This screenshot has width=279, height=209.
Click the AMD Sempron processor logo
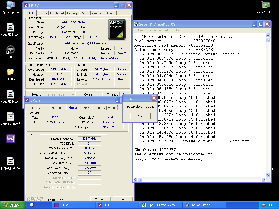coord(117,29)
